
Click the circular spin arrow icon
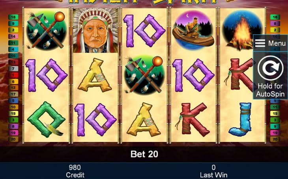click(270, 68)
